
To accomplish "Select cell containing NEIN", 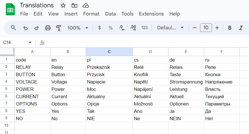I will tap(186, 118).
